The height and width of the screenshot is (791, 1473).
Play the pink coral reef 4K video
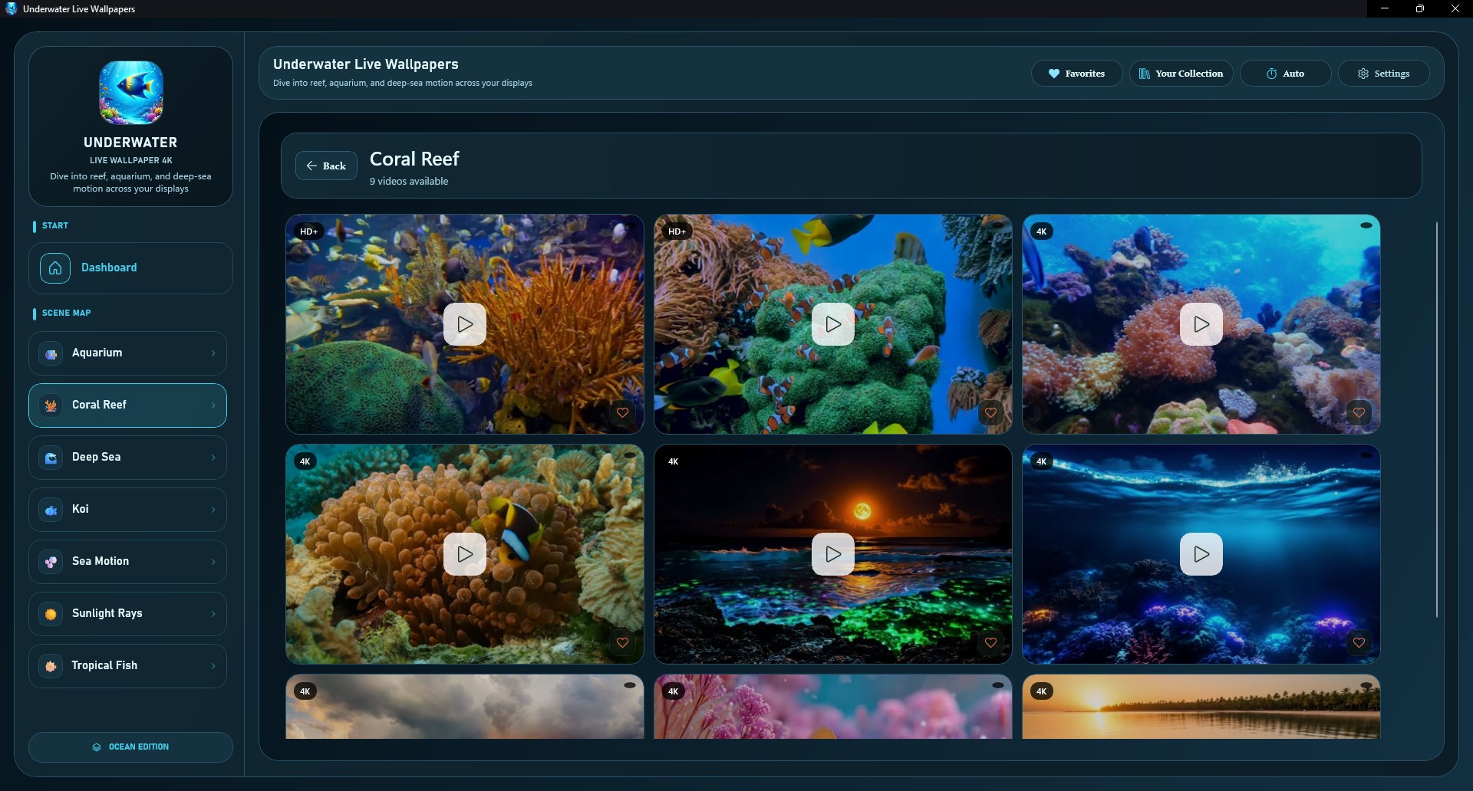pyautogui.click(x=1201, y=324)
